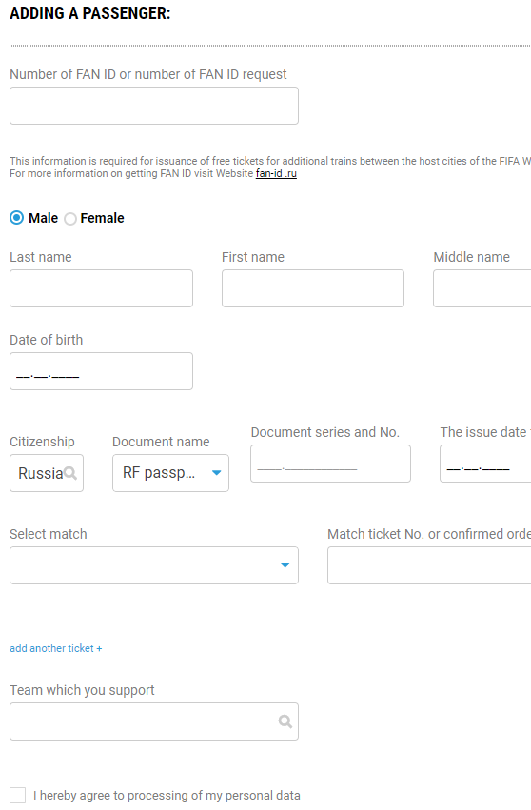Image resolution: width=531 pixels, height=810 pixels.
Task: Open the Document name dropdown
Action: pos(170,473)
